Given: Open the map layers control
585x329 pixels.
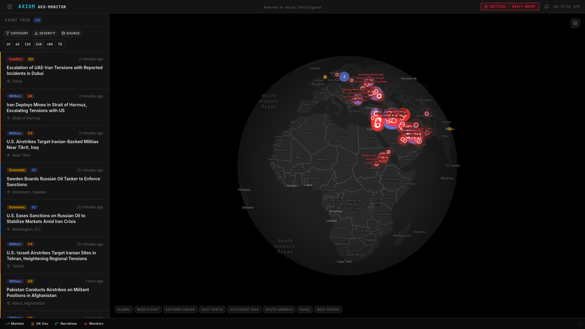Looking at the screenshot, I should coord(575,23).
